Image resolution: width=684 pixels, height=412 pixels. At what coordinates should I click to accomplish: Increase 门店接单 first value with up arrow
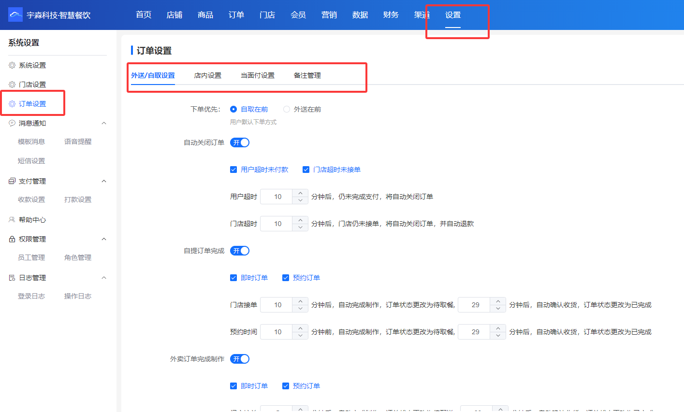coord(300,301)
